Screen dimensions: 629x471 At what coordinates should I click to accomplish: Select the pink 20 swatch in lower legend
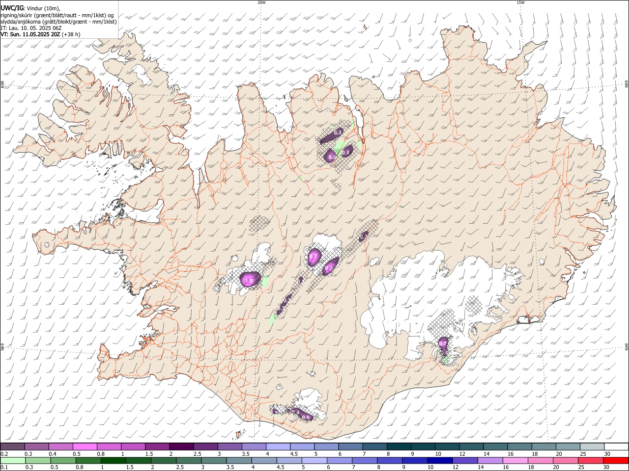point(566,460)
